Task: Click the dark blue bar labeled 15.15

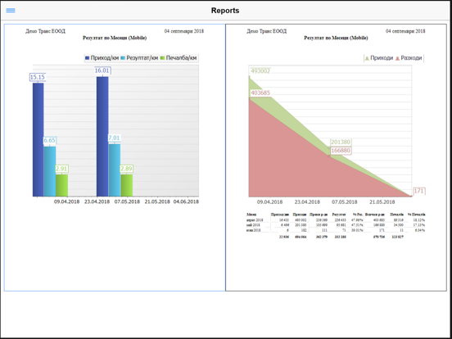Action: [x=38, y=139]
